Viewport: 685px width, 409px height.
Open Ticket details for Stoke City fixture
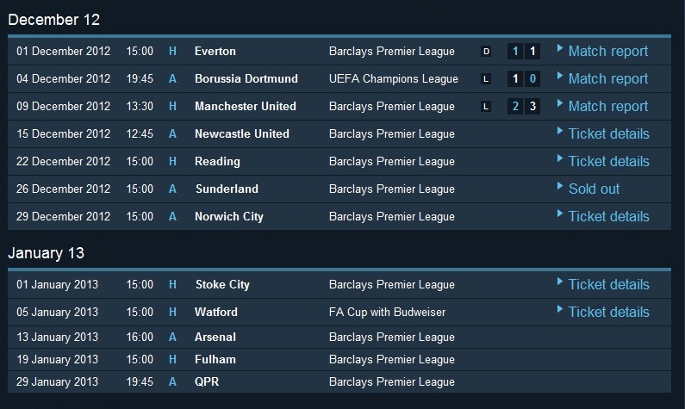pyautogui.click(x=608, y=284)
